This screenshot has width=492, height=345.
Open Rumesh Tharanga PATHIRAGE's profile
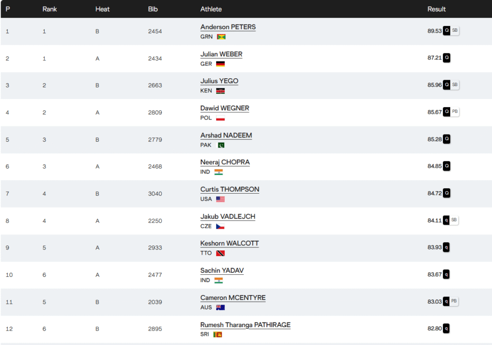click(245, 325)
